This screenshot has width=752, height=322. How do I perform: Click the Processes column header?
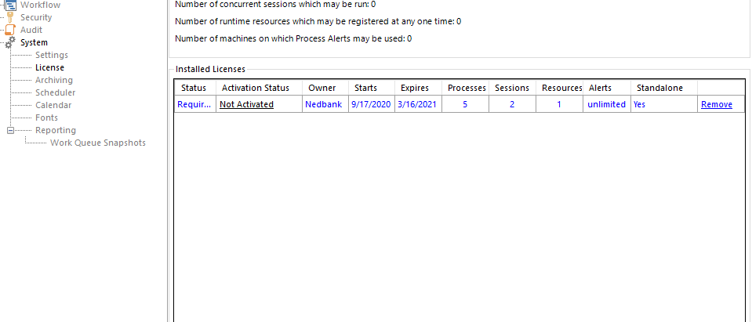tap(467, 89)
